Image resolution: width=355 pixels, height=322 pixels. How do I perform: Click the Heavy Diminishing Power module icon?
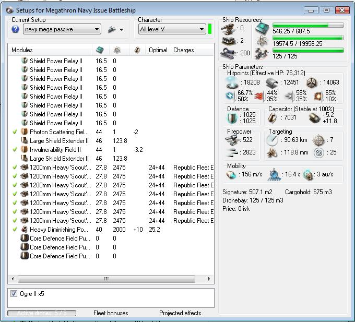(x=25, y=229)
